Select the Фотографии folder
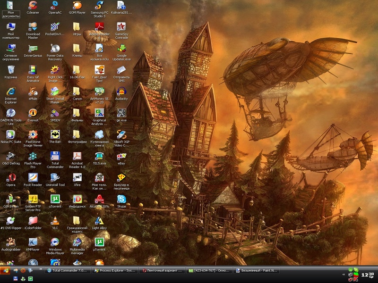The height and width of the screenshot is (283, 378). [77, 134]
